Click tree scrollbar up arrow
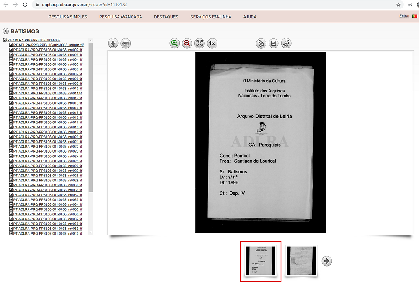The width and height of the screenshot is (419, 283). point(91,41)
